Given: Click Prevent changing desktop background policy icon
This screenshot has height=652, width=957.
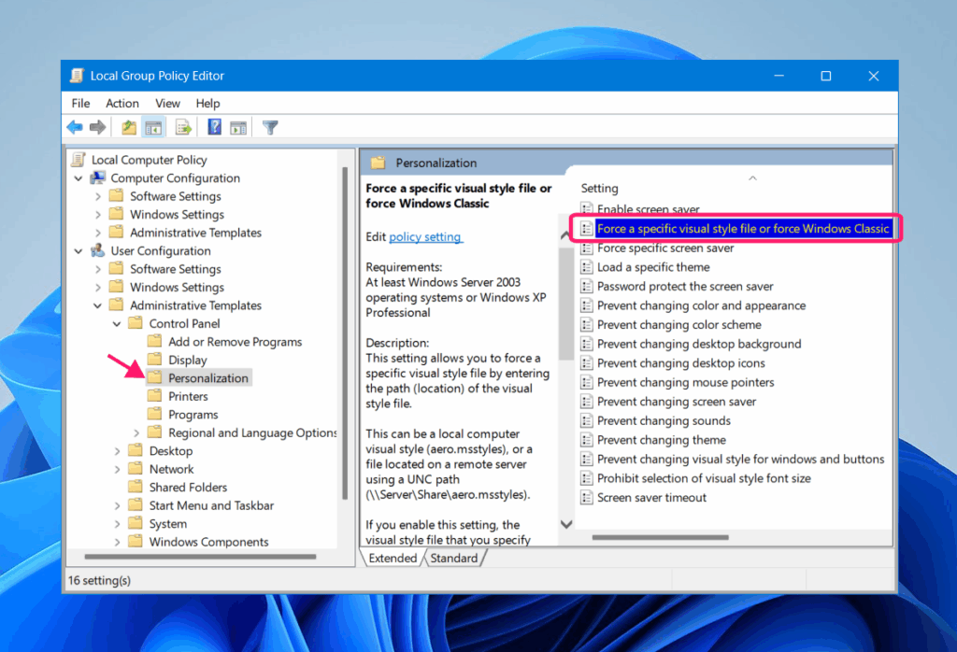Looking at the screenshot, I should (x=587, y=344).
